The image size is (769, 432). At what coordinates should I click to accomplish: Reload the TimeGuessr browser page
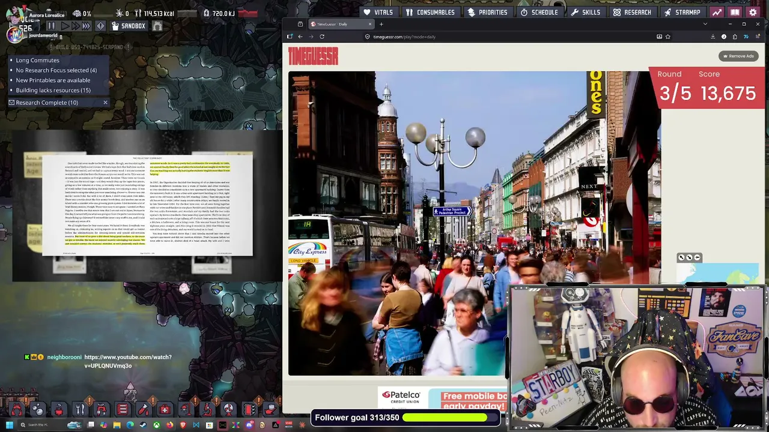point(322,37)
